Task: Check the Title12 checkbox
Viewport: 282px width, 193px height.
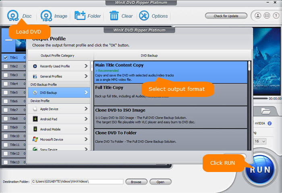Action: point(6,153)
